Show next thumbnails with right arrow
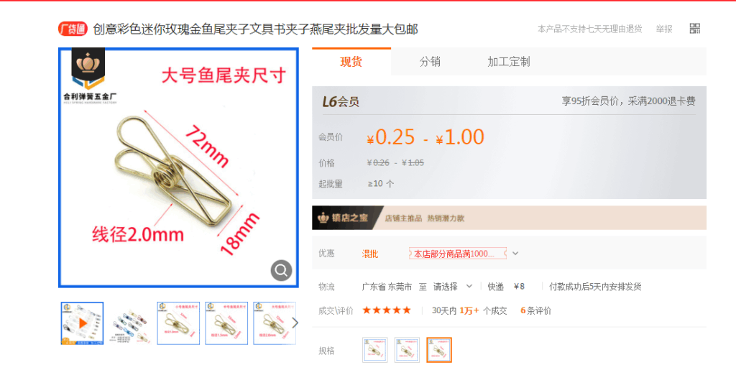The image size is (736, 370). click(x=295, y=323)
